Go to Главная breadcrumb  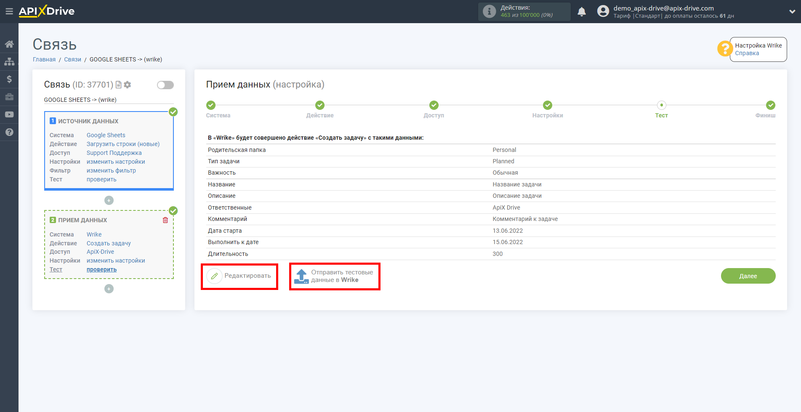(44, 59)
